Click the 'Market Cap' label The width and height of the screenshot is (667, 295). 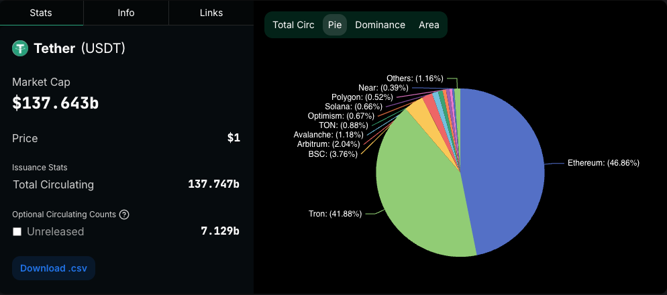pyautogui.click(x=41, y=82)
